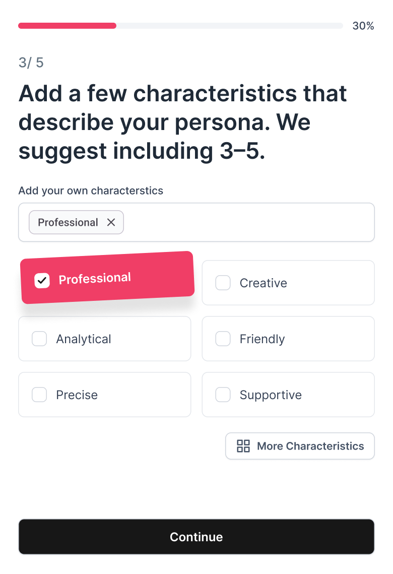Image resolution: width=393 pixels, height=574 pixels.
Task: Click the Analytical option label text
Action: (x=84, y=339)
